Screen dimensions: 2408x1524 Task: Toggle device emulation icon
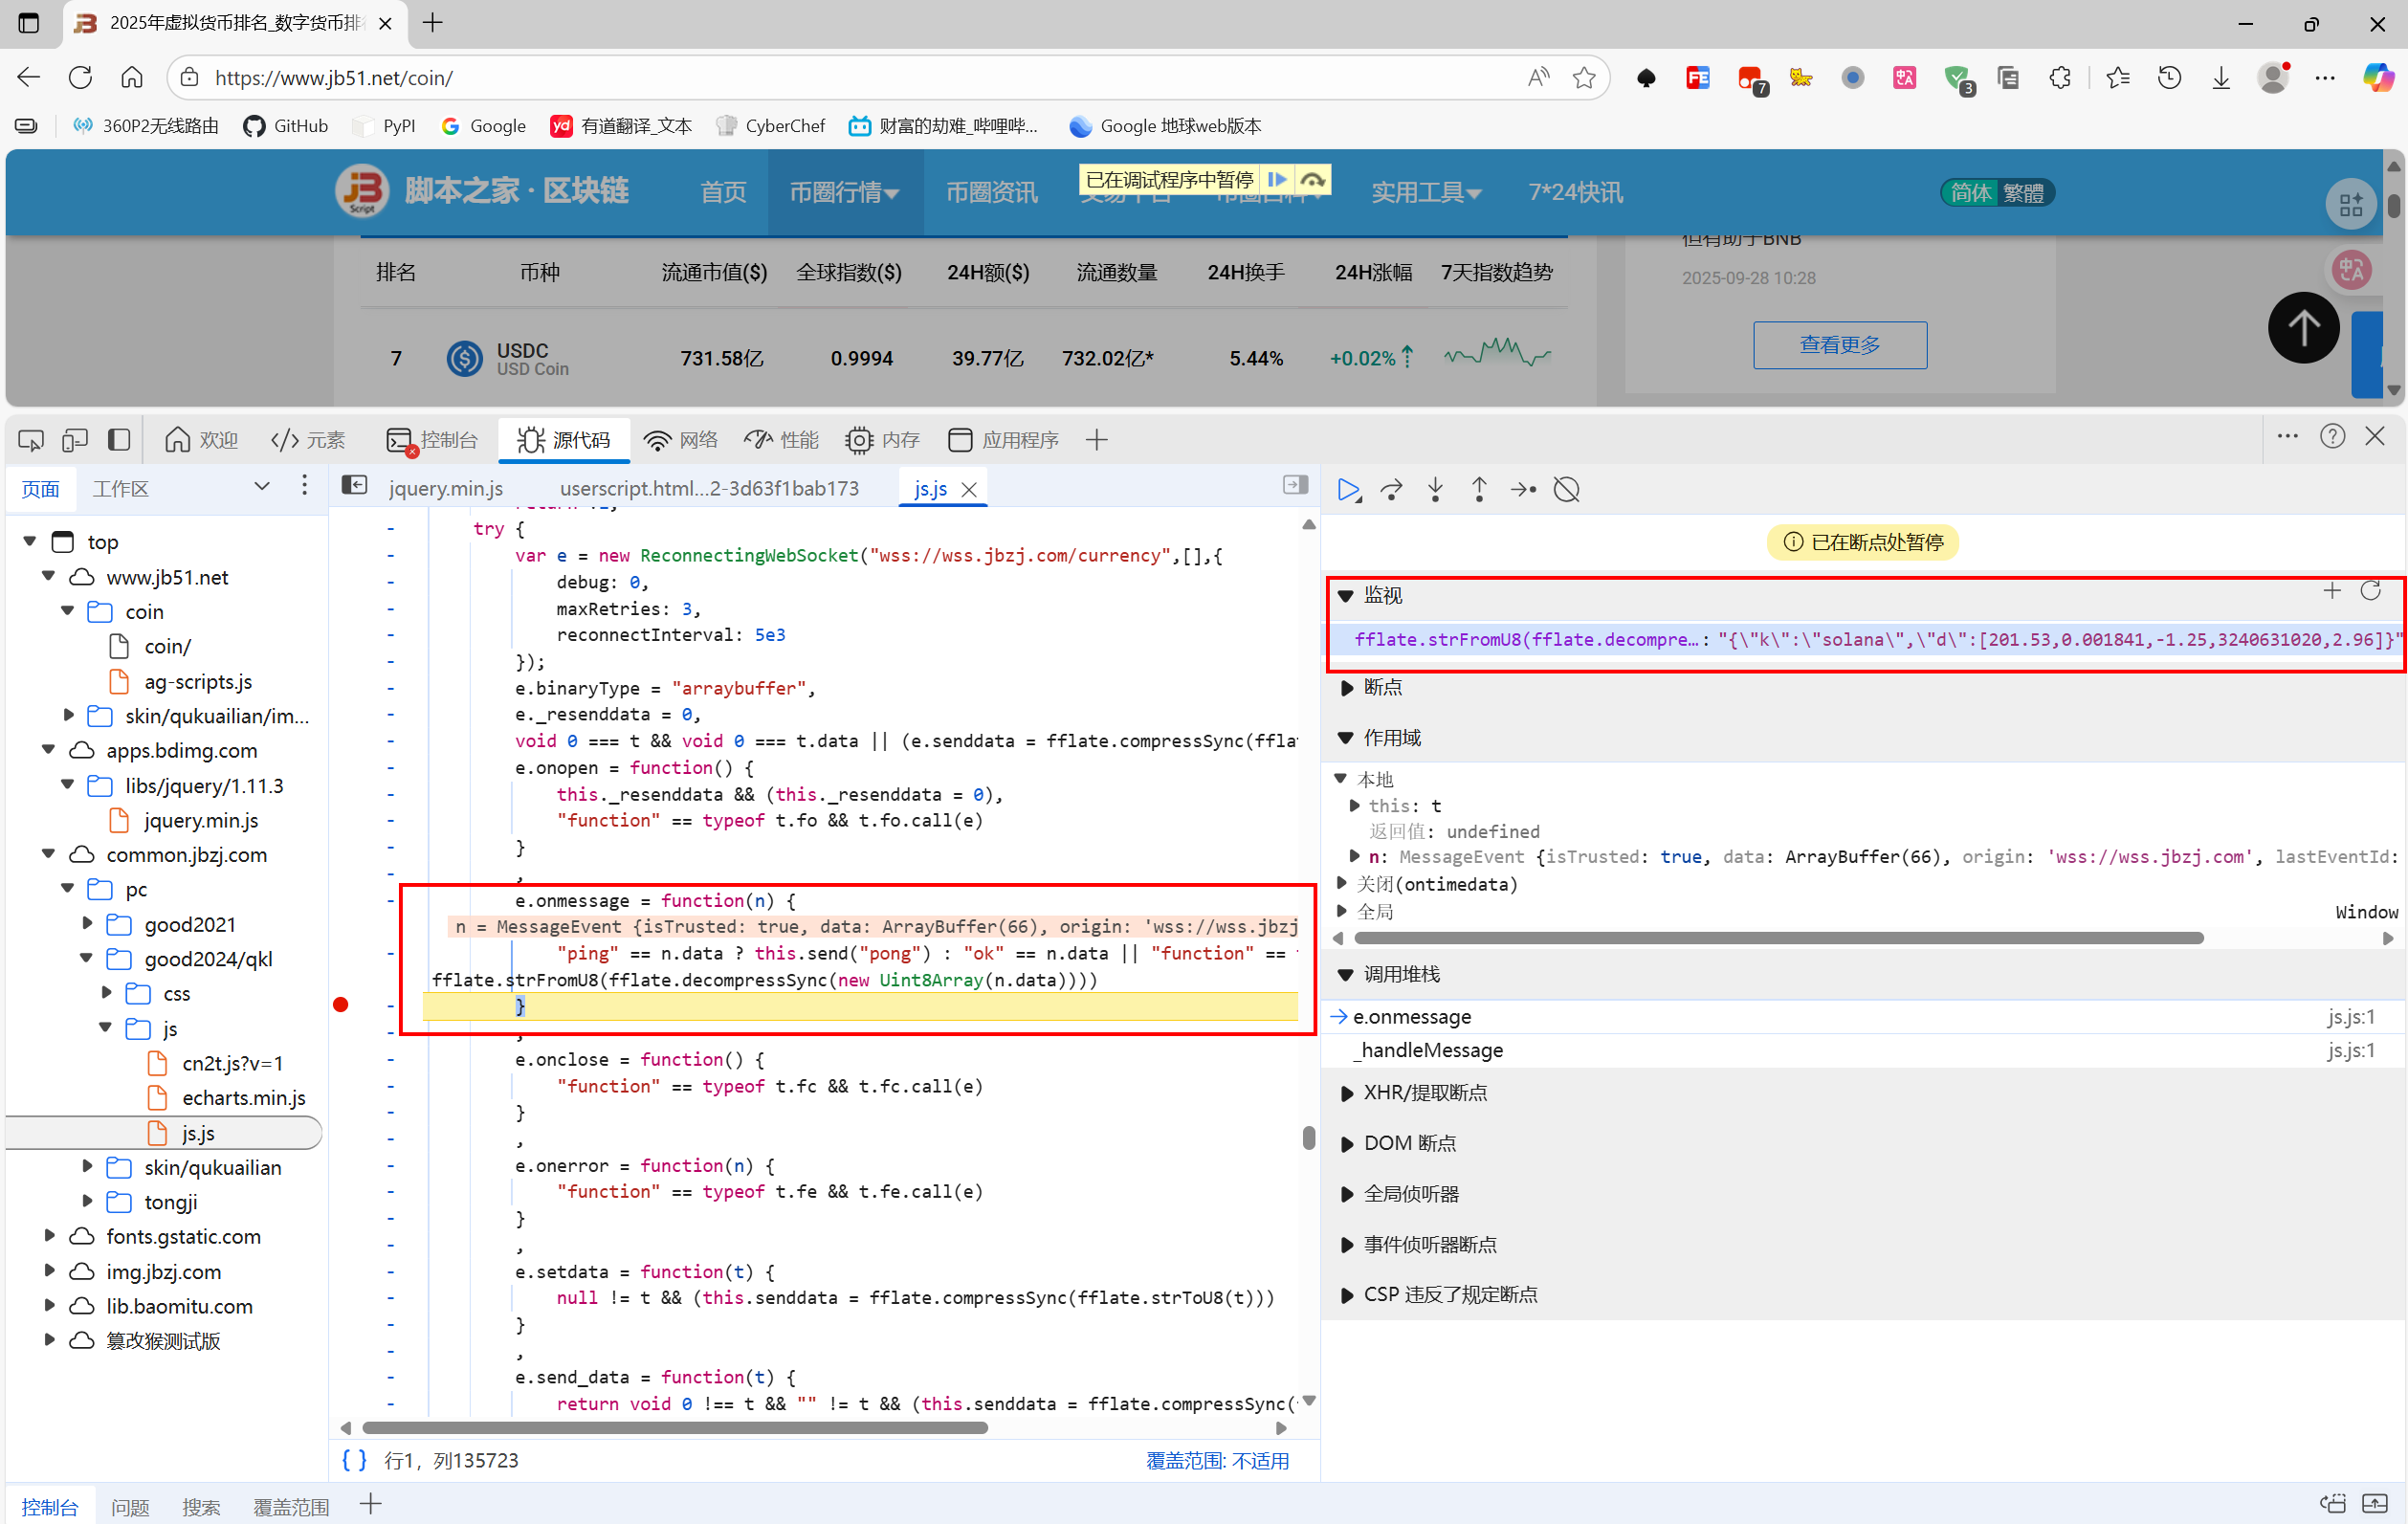75,440
